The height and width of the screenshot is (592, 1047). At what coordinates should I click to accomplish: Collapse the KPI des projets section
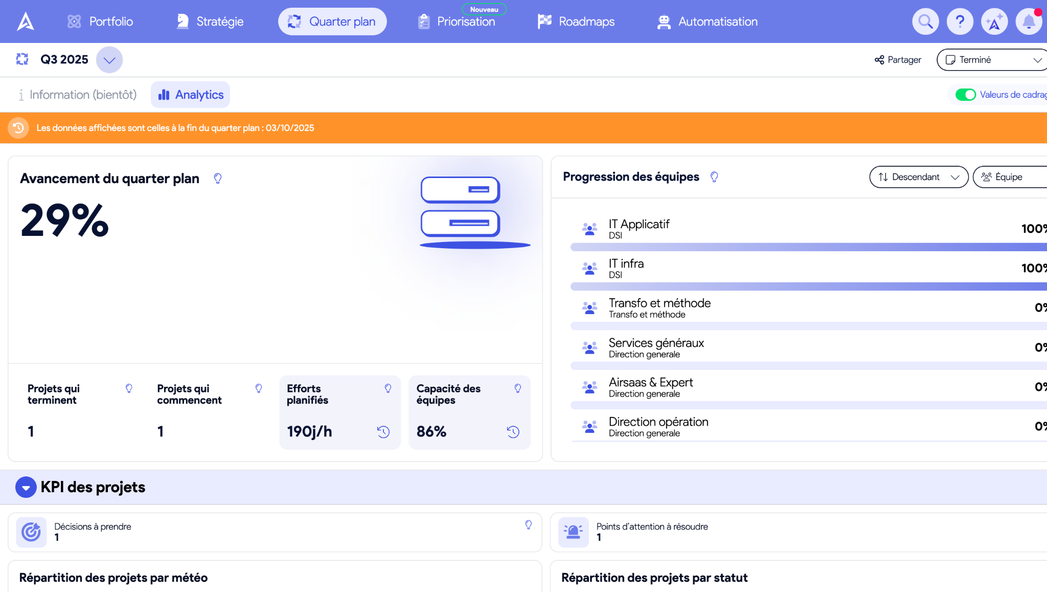pyautogui.click(x=26, y=487)
